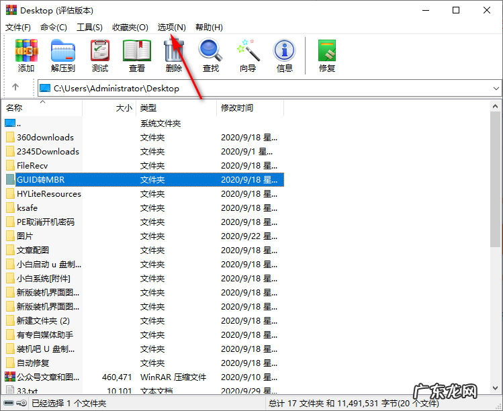Viewport: 503px width, 411px height.
Task: Click the folder icon of 2345Downloads
Action: click(10, 151)
